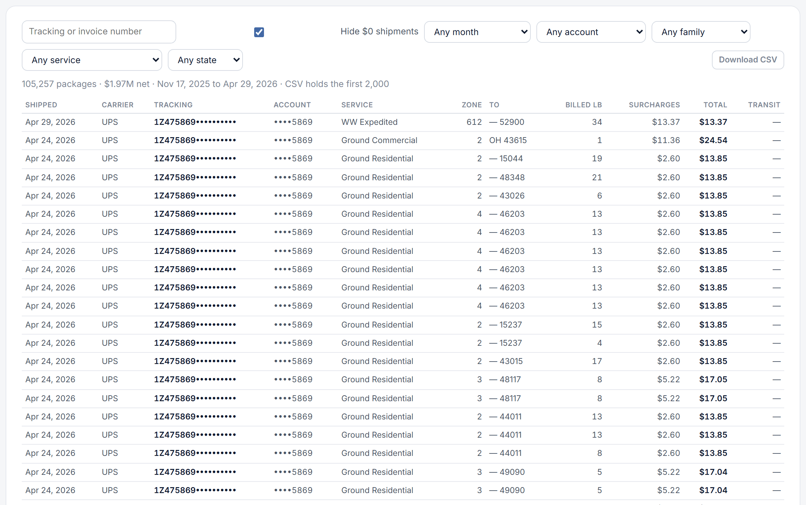The height and width of the screenshot is (505, 806).
Task: Click destination — 52900
Action: click(x=507, y=122)
